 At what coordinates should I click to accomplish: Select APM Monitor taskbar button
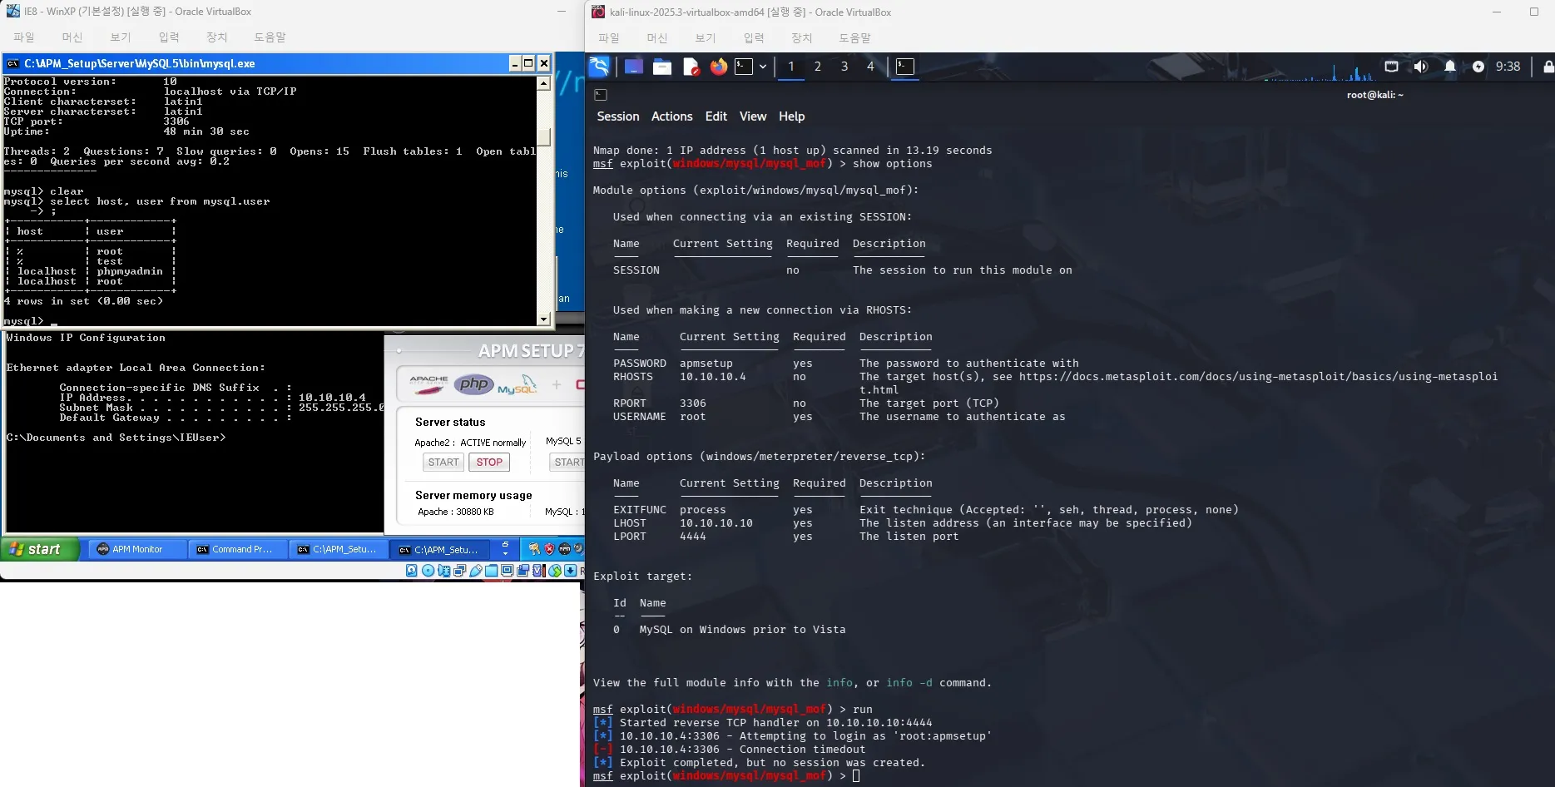pos(137,549)
